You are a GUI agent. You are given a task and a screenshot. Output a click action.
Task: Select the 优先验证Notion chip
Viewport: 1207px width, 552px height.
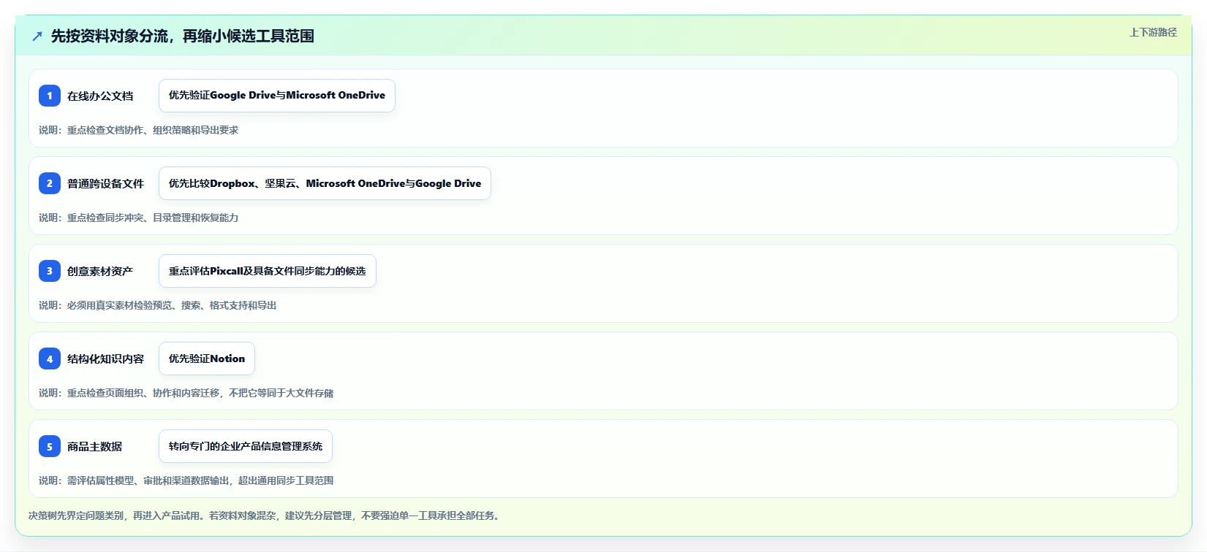(207, 359)
